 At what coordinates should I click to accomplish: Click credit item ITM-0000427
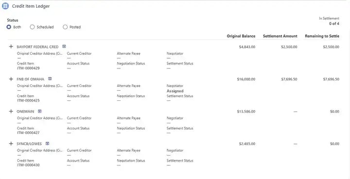coord(28,133)
